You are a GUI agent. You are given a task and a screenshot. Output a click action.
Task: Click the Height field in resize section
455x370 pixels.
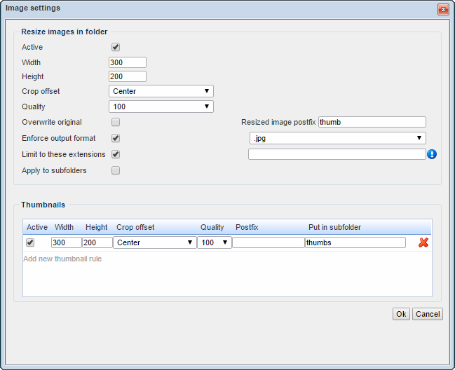pyautogui.click(x=127, y=76)
